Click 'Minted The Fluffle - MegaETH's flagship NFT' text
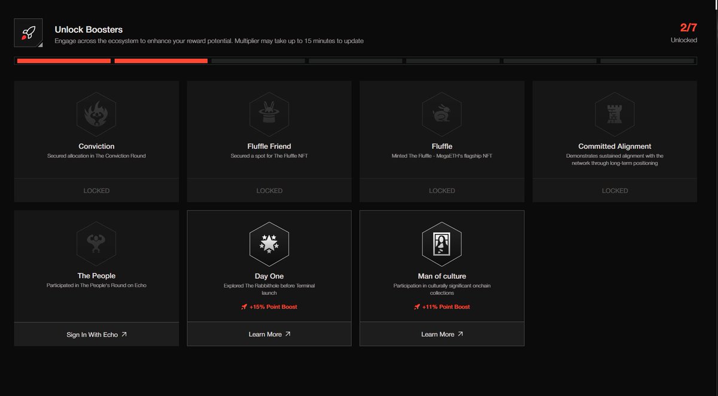 (x=442, y=156)
